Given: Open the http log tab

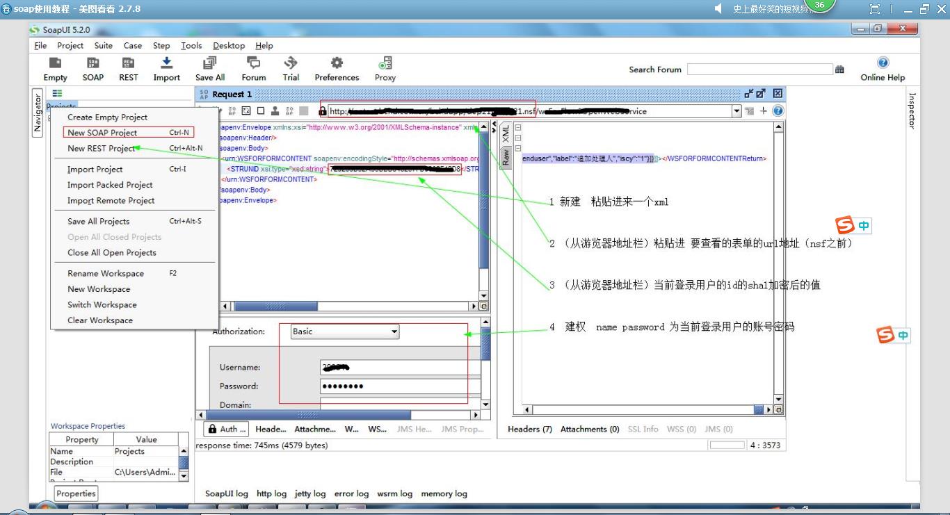Looking at the screenshot, I should (271, 493).
